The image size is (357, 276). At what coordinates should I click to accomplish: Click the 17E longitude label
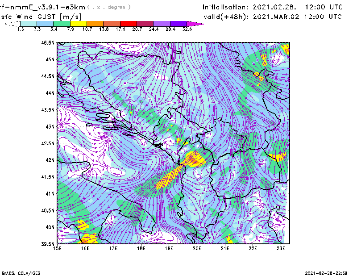pos(113,248)
